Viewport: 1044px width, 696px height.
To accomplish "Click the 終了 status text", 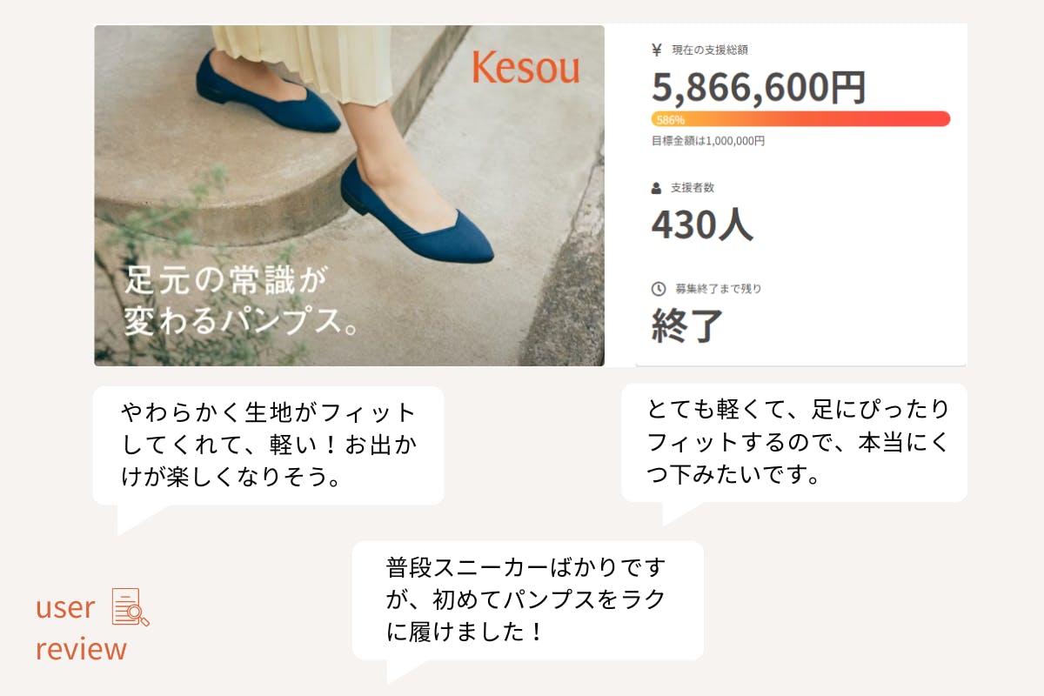I will [687, 325].
